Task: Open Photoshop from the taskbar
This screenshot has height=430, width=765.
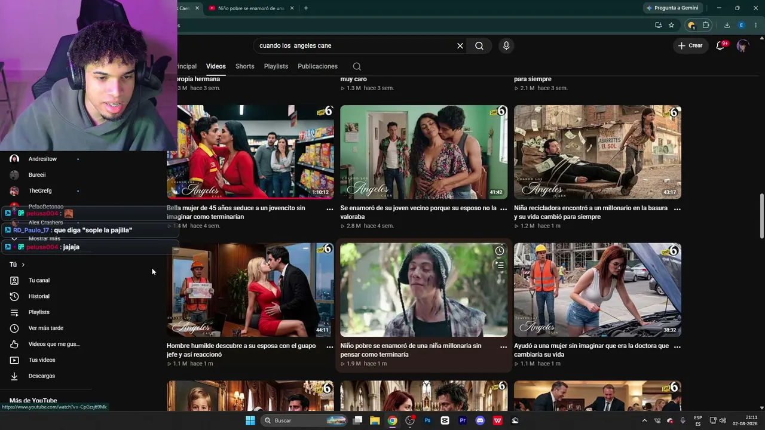Action: (427, 420)
